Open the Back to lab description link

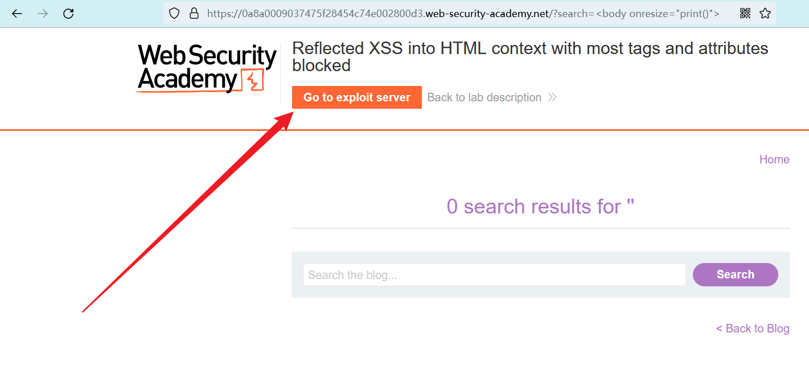pos(484,97)
